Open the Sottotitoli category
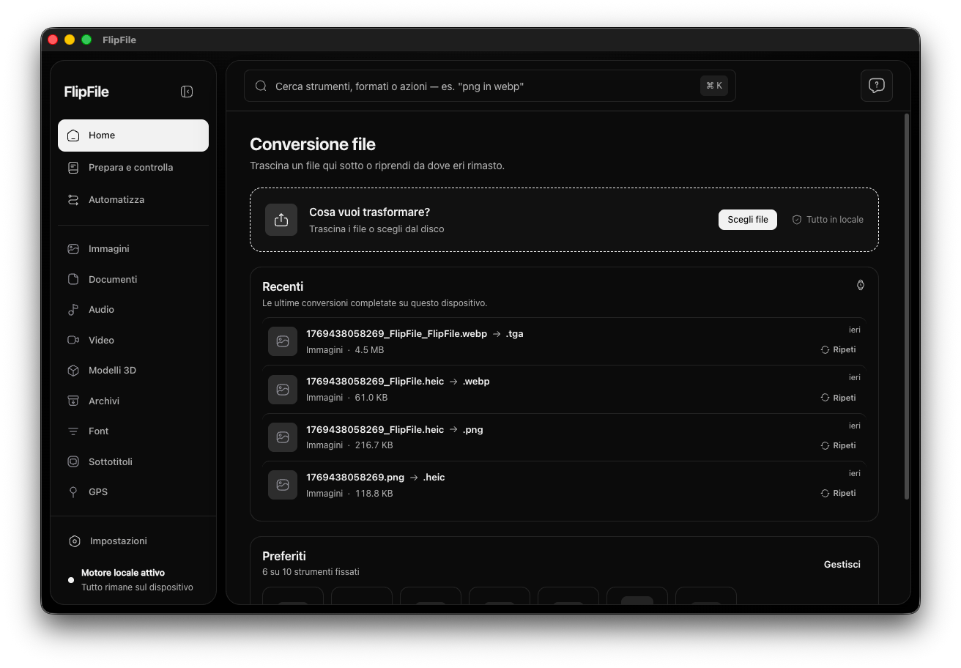961x668 pixels. [133, 461]
